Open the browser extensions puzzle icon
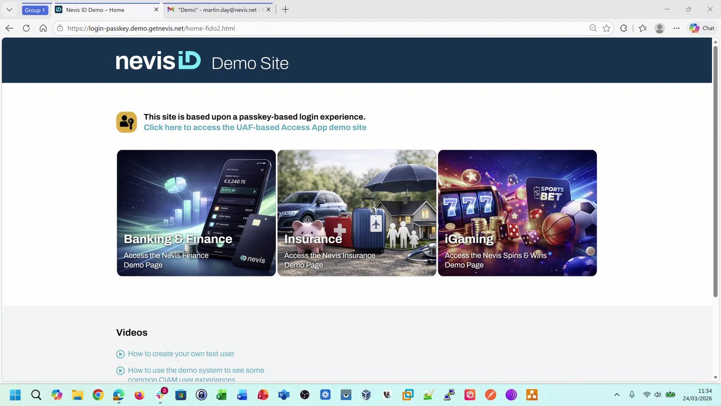Screen dimensions: 721x406 [x=624, y=28]
